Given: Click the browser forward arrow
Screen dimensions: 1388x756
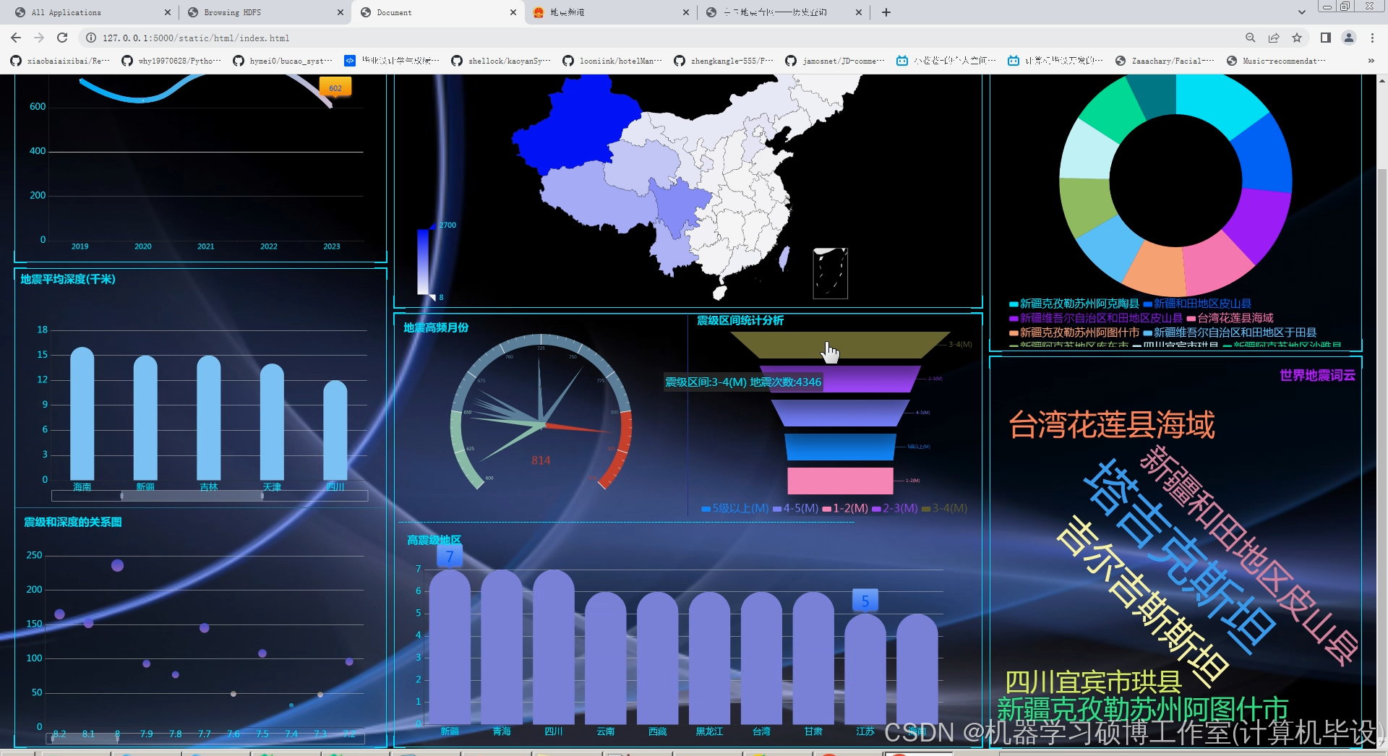Looking at the screenshot, I should point(39,38).
